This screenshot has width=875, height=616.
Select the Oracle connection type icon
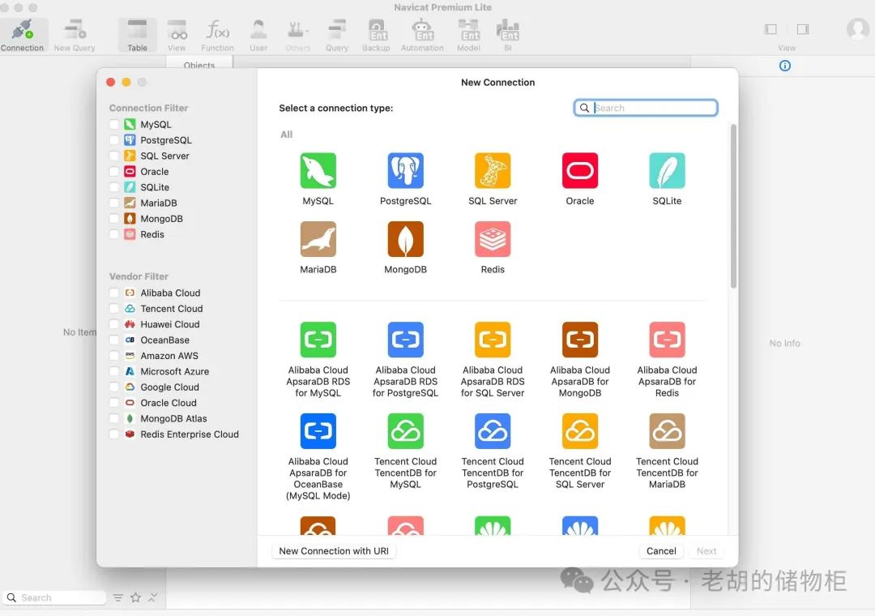[x=580, y=170]
